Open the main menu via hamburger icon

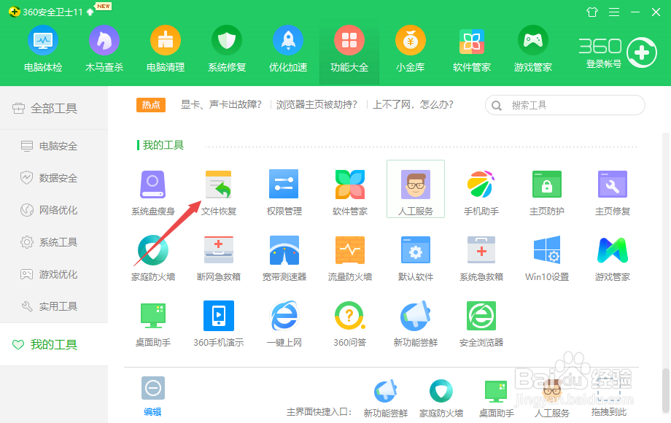pyautogui.click(x=613, y=12)
